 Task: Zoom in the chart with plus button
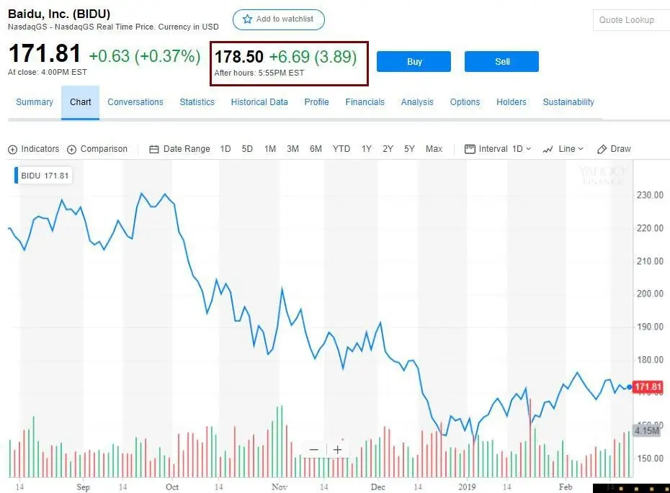[x=337, y=450]
